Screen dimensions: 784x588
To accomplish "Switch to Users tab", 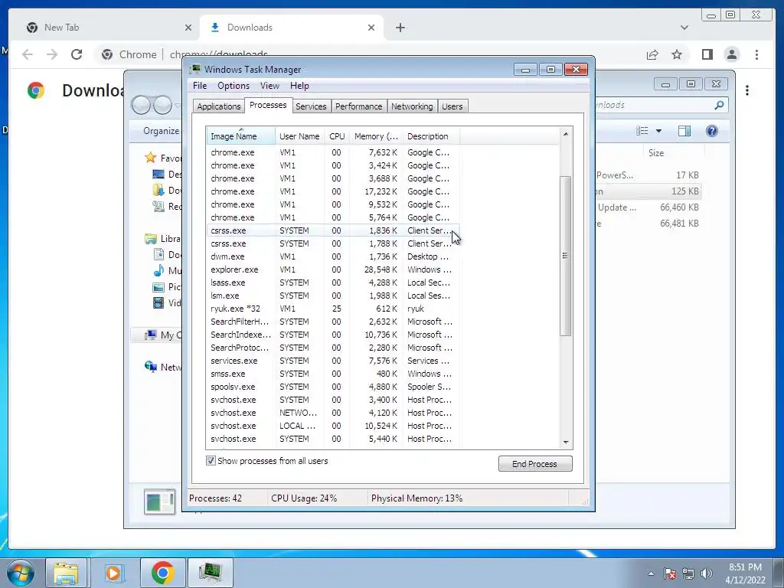I will click(x=452, y=106).
